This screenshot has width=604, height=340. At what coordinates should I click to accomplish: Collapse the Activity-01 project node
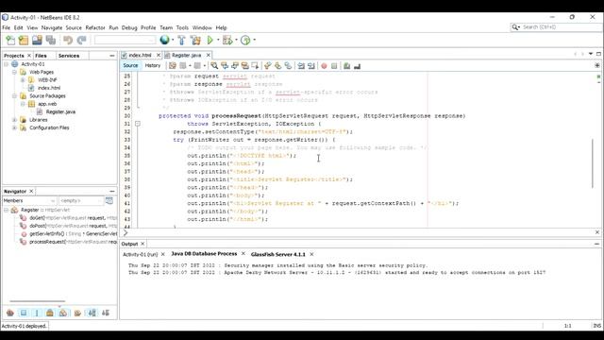pos(7,64)
